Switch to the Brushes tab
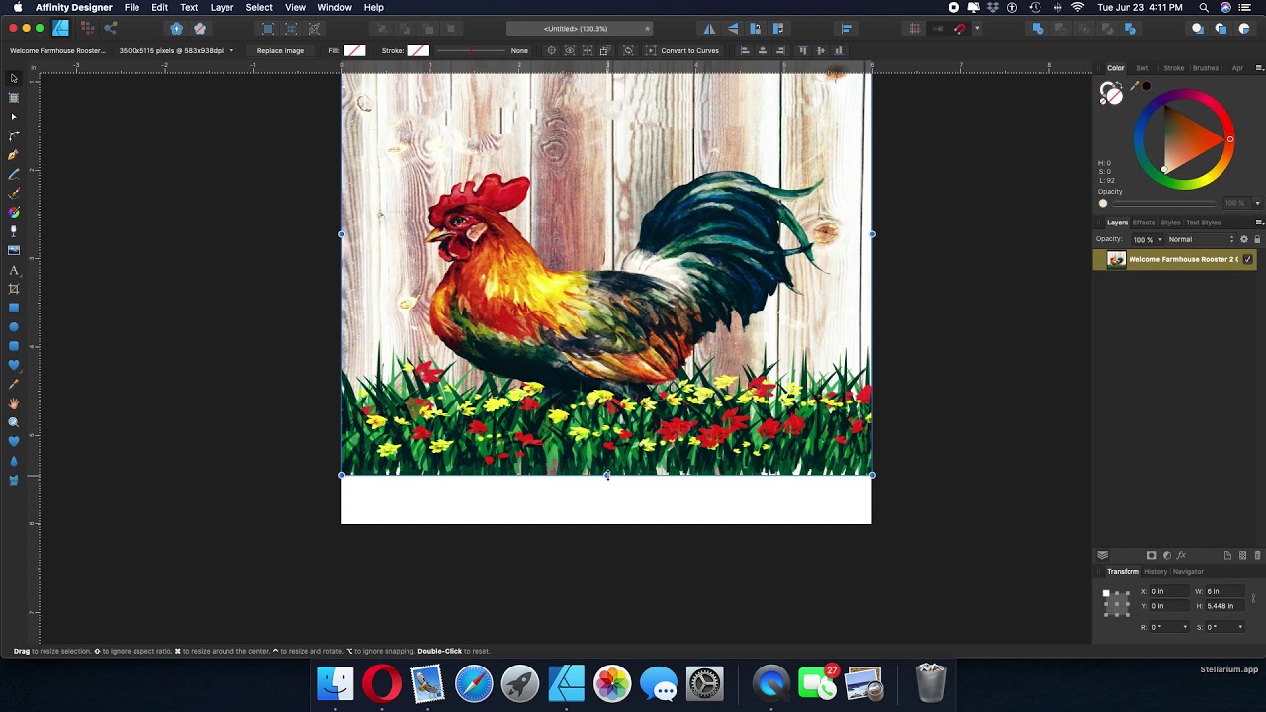 (x=1206, y=68)
